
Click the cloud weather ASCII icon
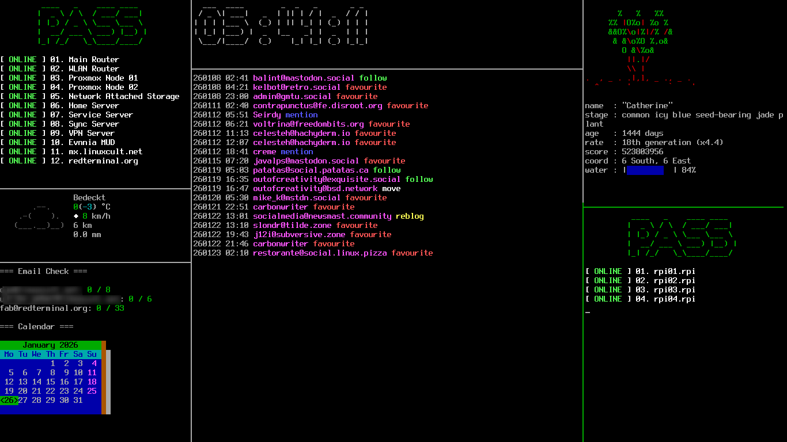pos(39,216)
